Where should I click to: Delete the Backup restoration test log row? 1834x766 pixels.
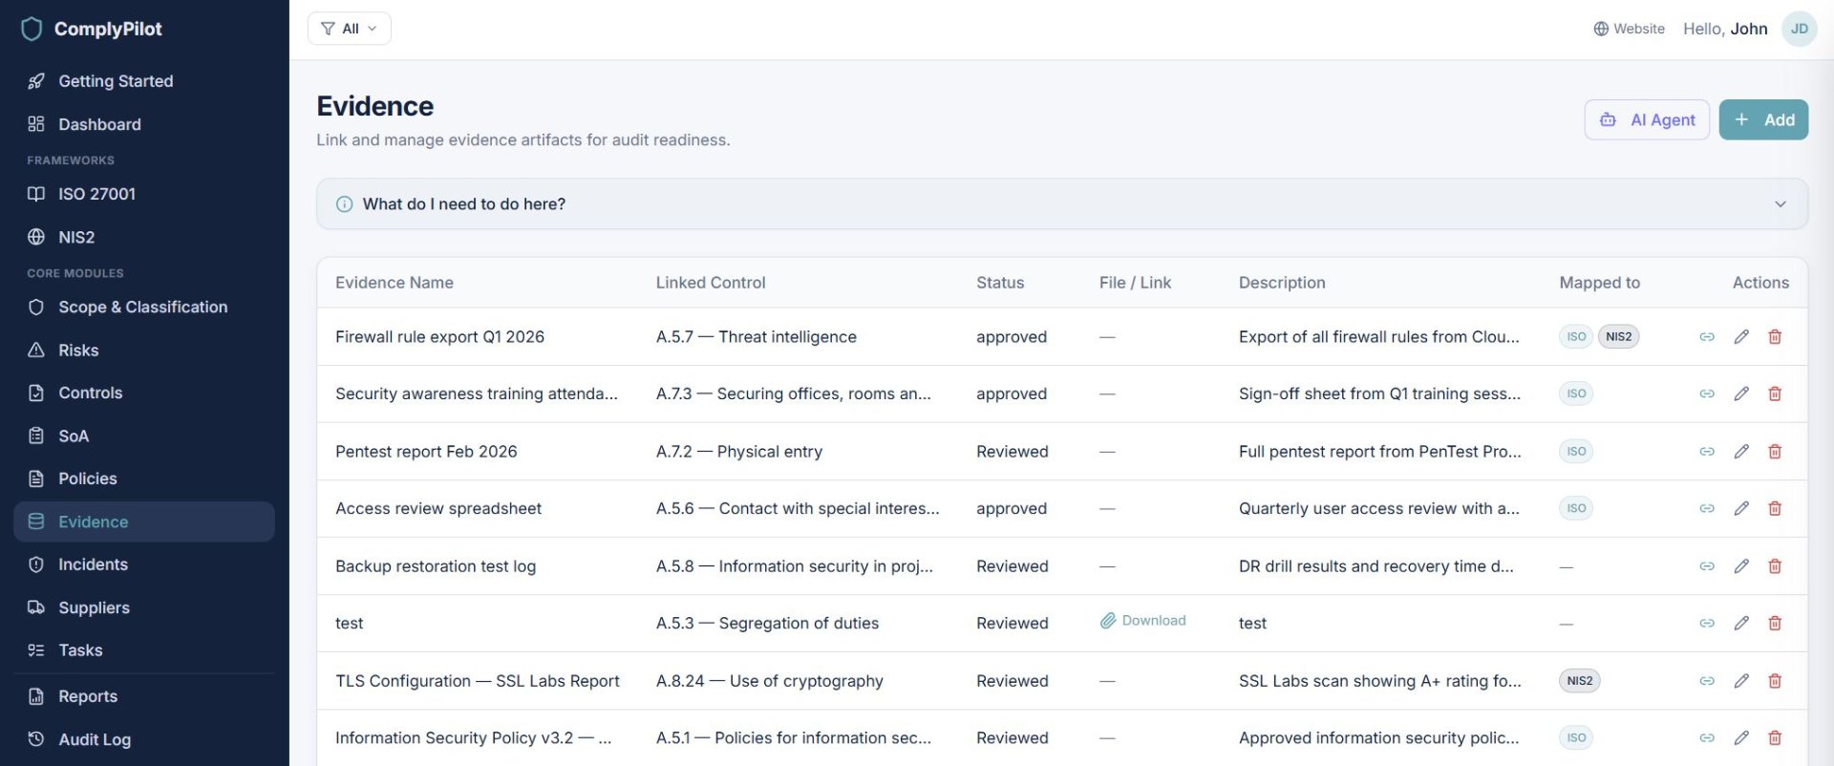click(1775, 566)
